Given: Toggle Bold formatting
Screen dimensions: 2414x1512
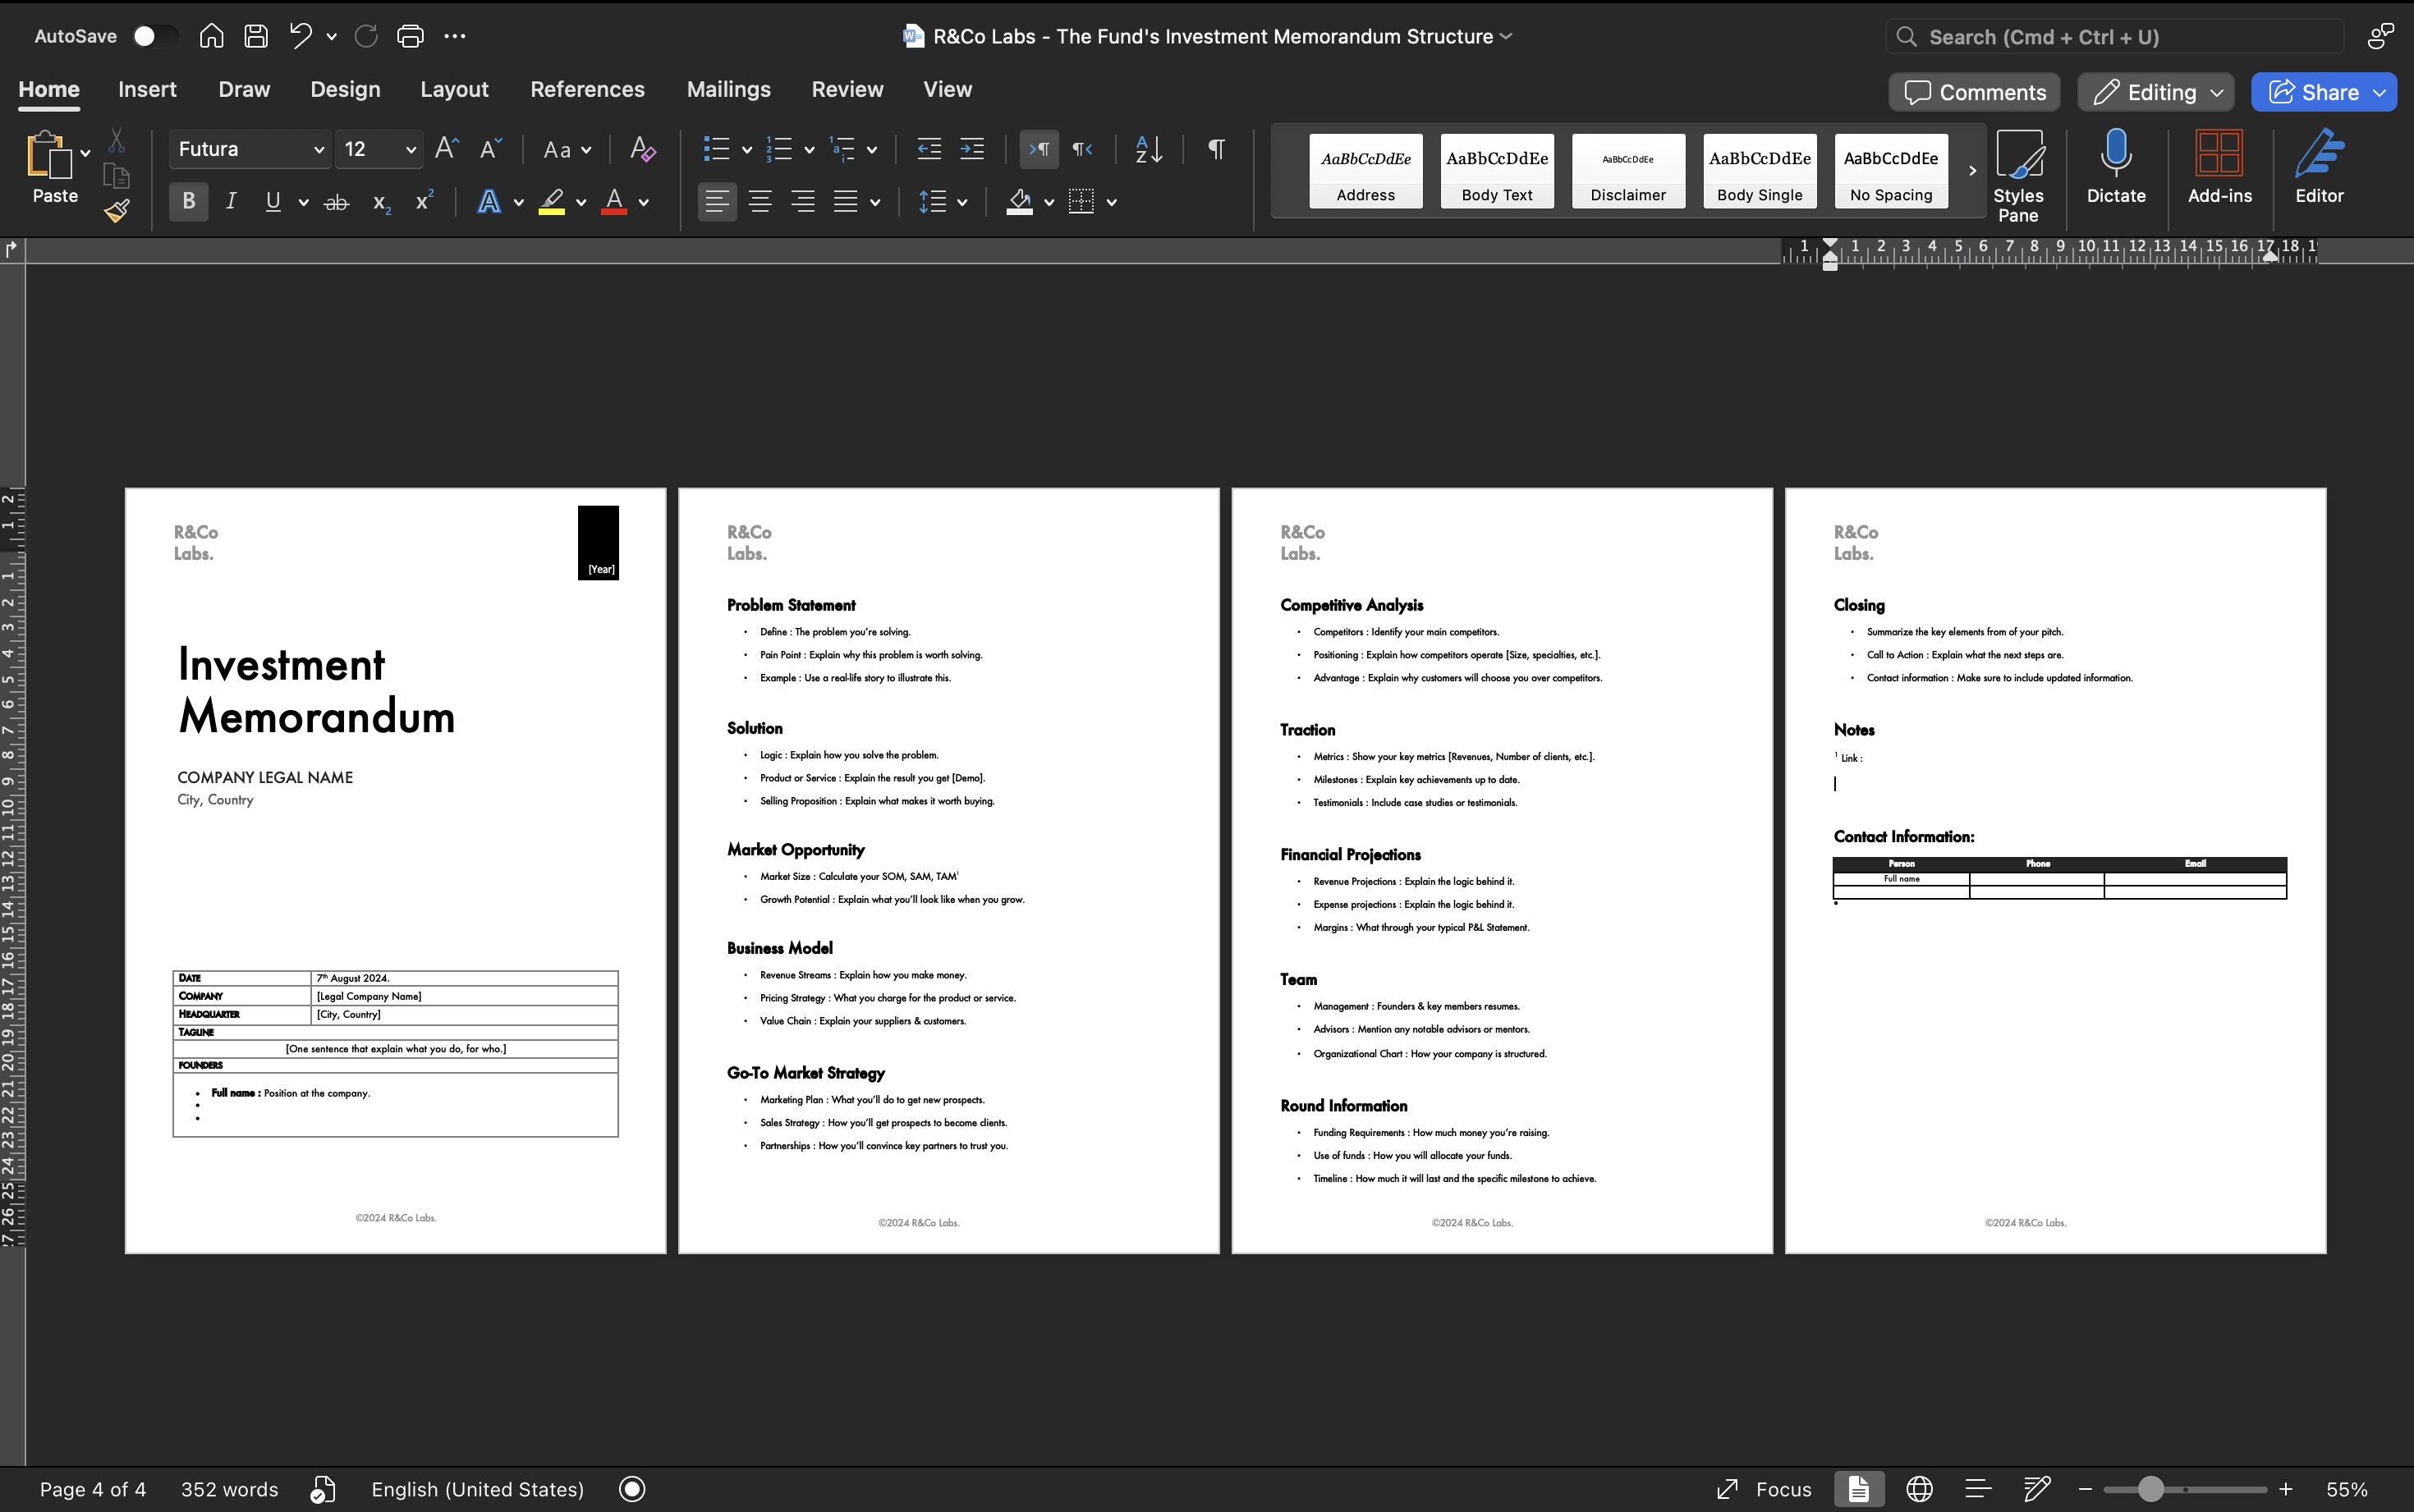Looking at the screenshot, I should coord(188,202).
